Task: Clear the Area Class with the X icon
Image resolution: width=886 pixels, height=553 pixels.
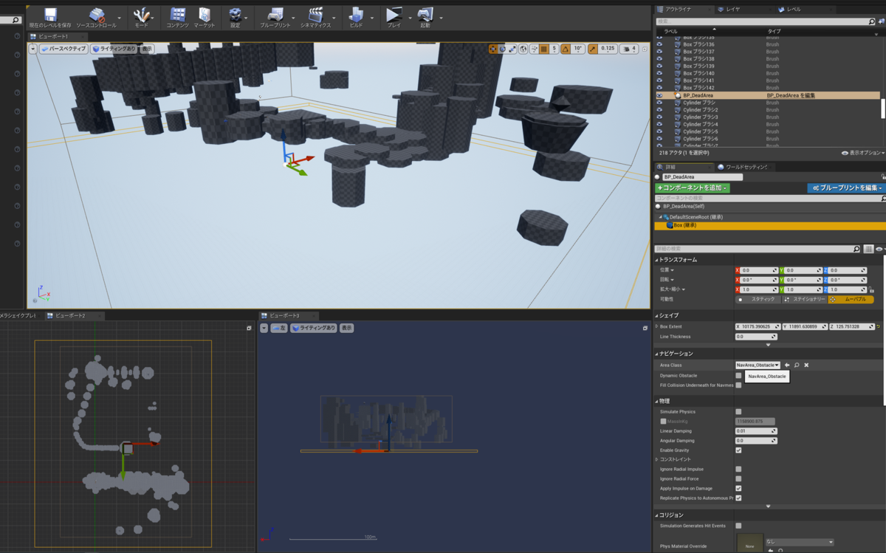Action: pos(806,365)
